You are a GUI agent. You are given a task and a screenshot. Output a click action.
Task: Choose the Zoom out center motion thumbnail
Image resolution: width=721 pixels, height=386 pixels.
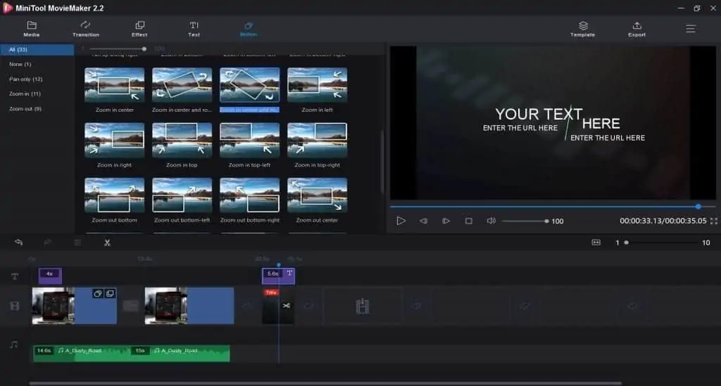318,195
